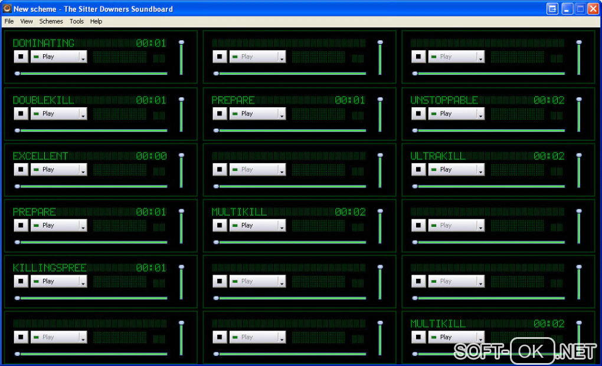Open the Tools menu
602x366 pixels.
click(x=76, y=21)
